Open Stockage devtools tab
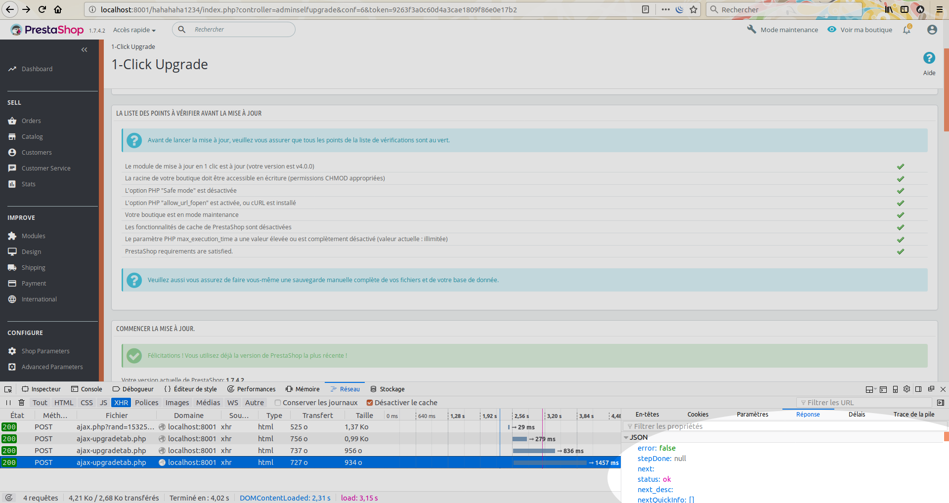Screen dimensions: 949x503 click(388, 389)
